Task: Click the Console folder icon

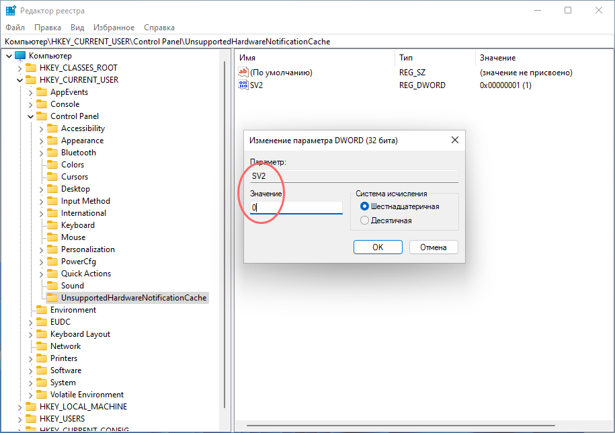Action: (x=42, y=104)
